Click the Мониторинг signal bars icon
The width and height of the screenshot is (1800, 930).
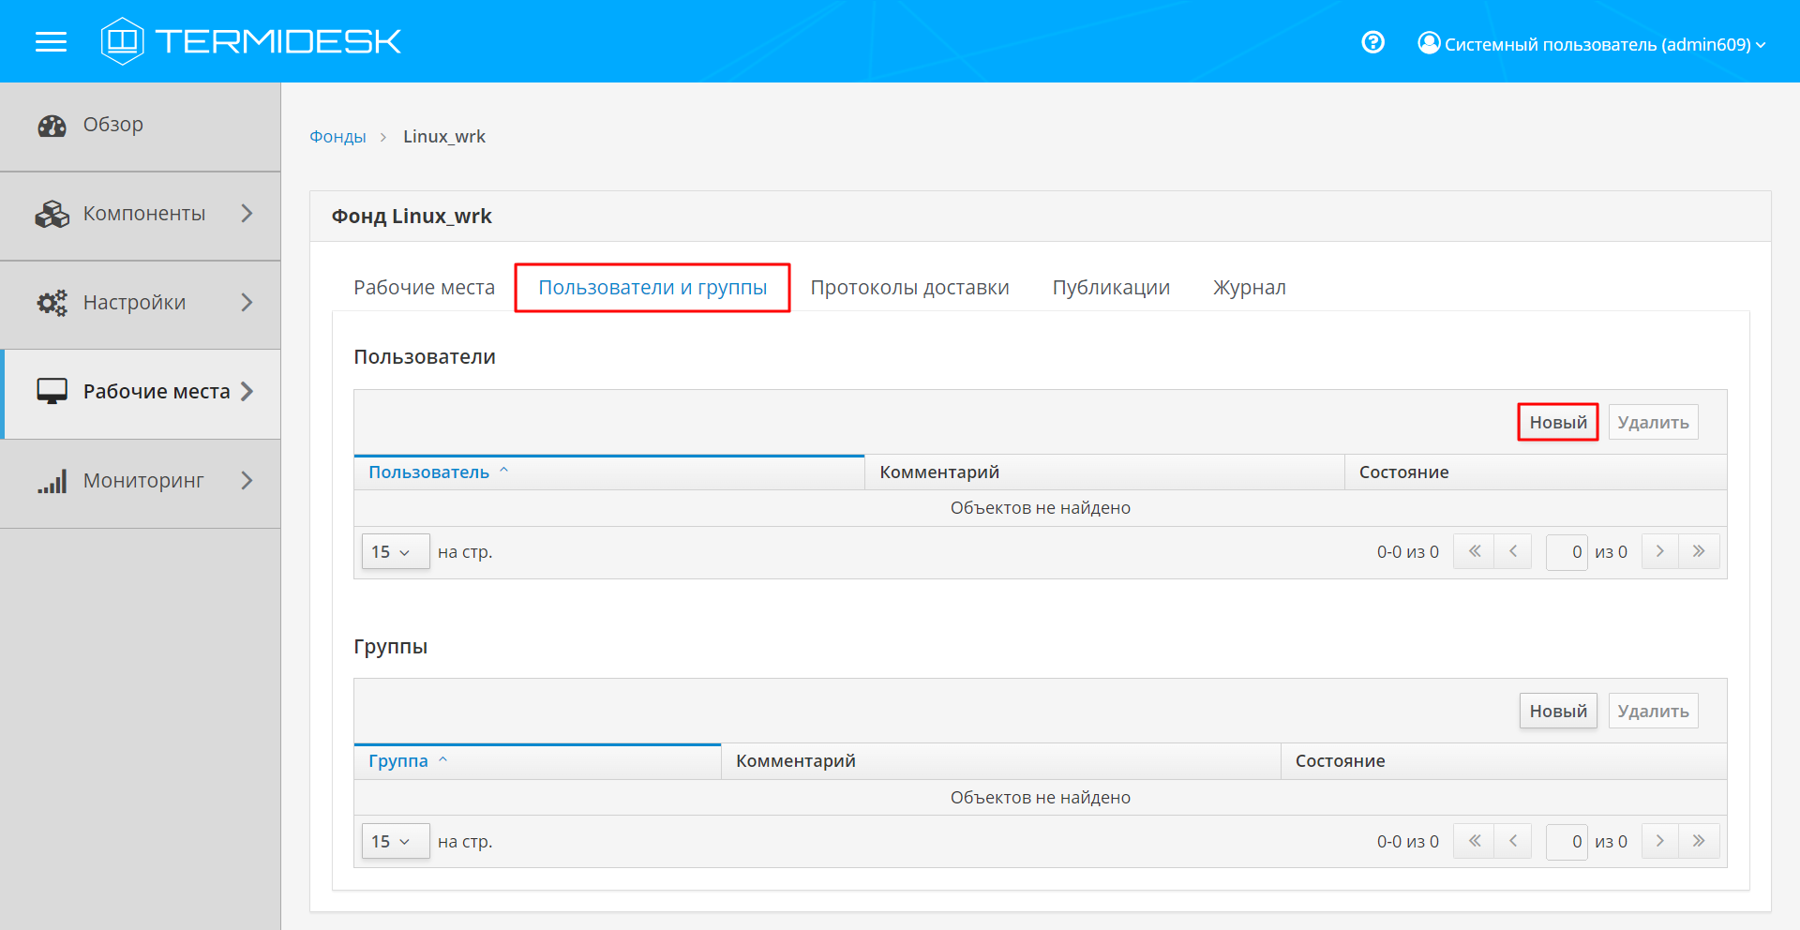(52, 482)
